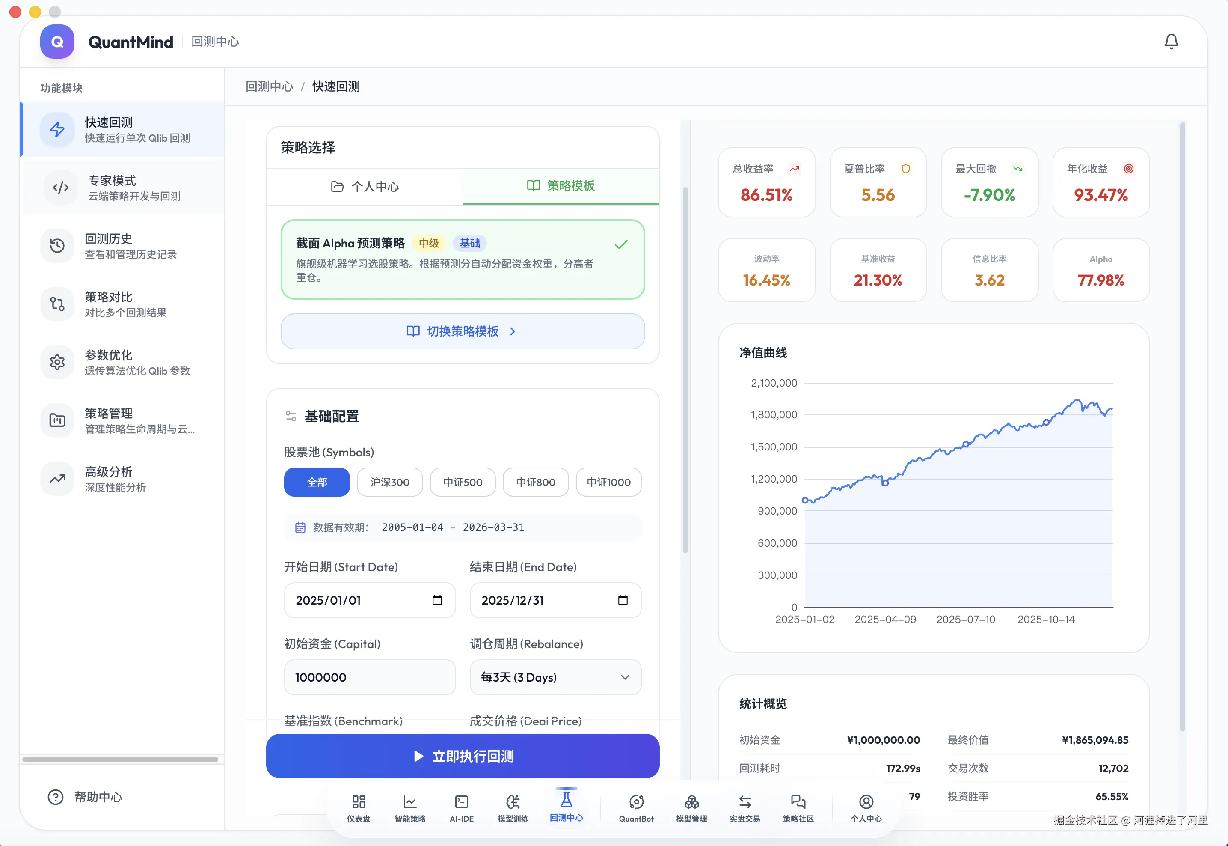Expand 切换策略模板 template switcher
This screenshot has height=846, width=1228.
(463, 331)
